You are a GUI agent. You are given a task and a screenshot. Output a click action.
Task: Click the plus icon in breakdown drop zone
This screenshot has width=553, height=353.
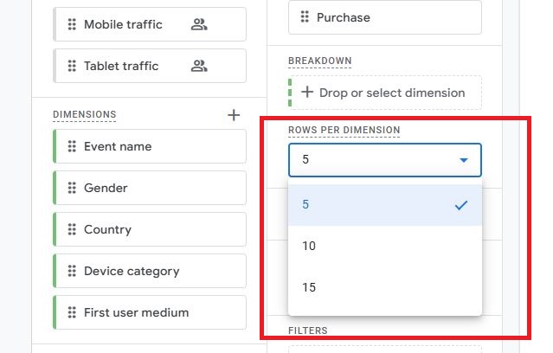tap(307, 93)
